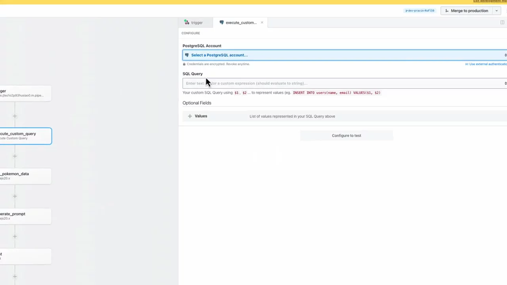Click plus icon at bottom of workflow
Image resolution: width=507 pixels, height=285 pixels.
click(x=15, y=276)
